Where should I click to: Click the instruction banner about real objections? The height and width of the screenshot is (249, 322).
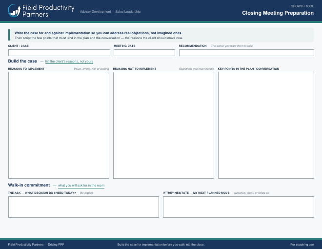tap(161, 35)
